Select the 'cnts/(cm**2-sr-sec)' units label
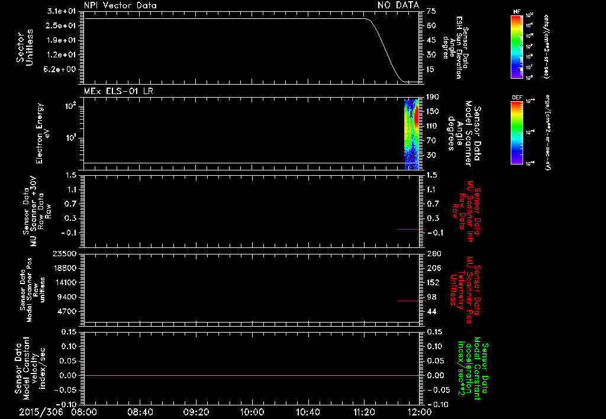606x419 pixels. pyautogui.click(x=546, y=47)
